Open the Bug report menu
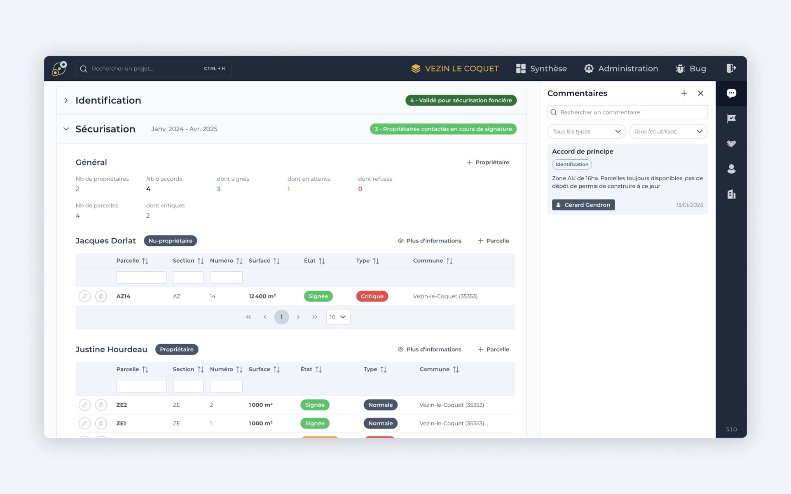Image resolution: width=791 pixels, height=494 pixels. point(690,68)
